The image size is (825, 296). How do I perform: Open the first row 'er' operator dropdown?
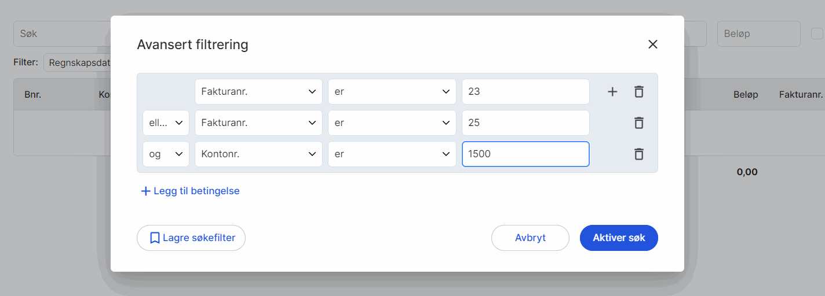pos(392,91)
